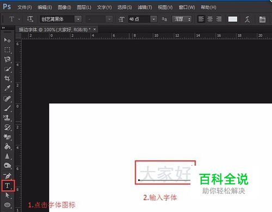Select the Pen tool
This screenshot has width=272, height=212.
coord(7,175)
